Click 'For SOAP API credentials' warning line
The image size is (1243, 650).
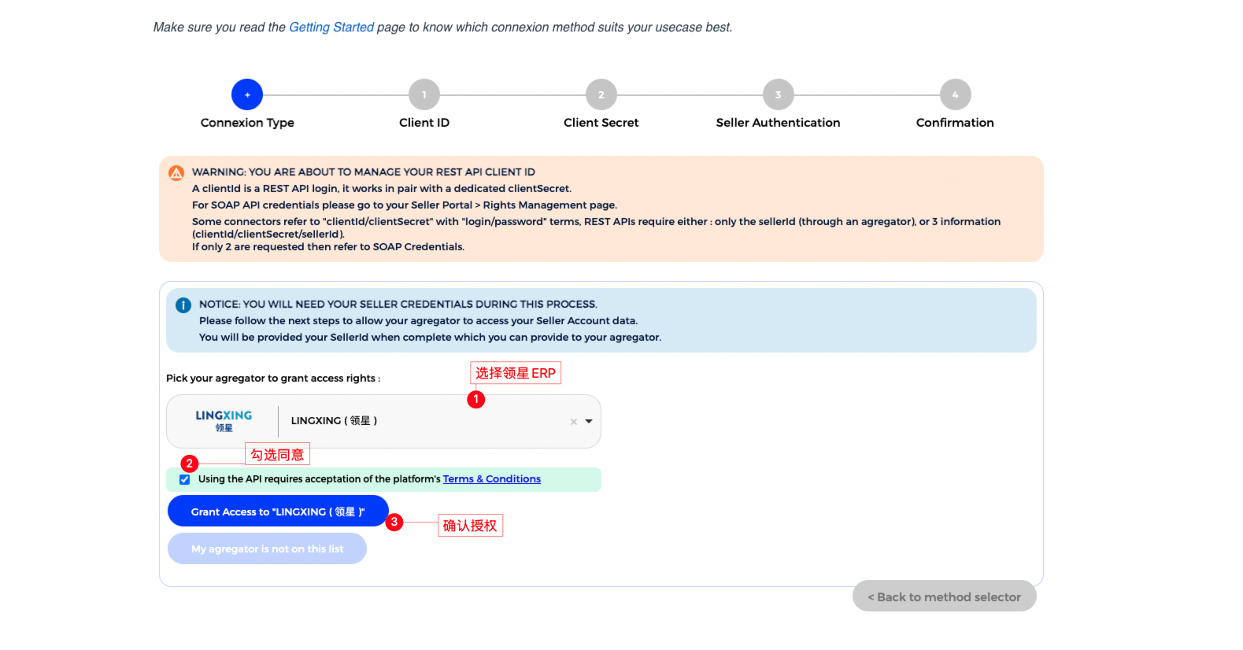(x=405, y=205)
